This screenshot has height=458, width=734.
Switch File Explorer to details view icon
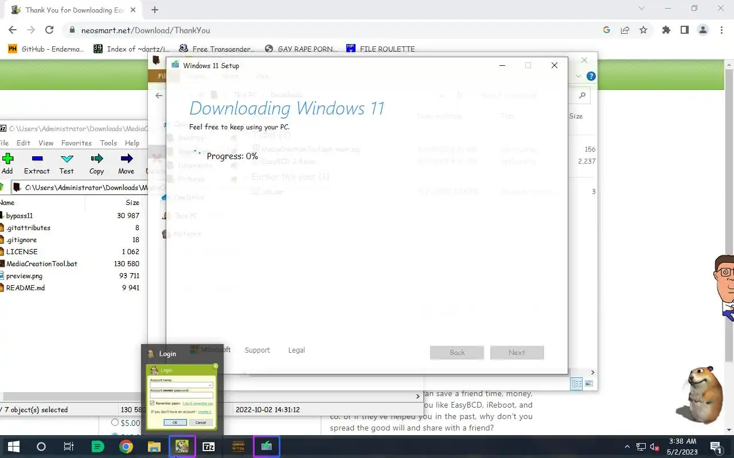point(577,384)
